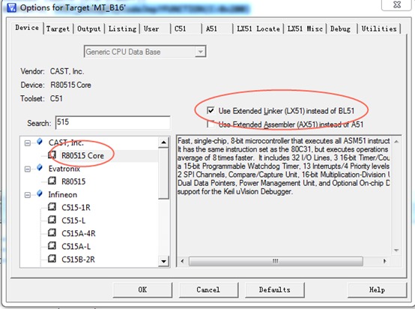Click the Search field containing 515
Viewport: 415px width, 309px height.
(x=113, y=122)
